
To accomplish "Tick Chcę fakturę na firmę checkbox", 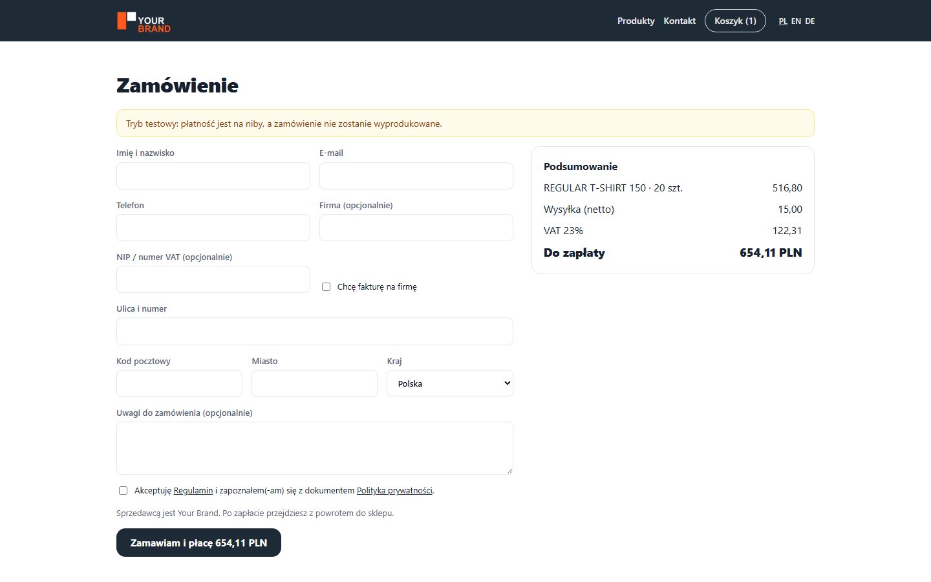I will (326, 286).
